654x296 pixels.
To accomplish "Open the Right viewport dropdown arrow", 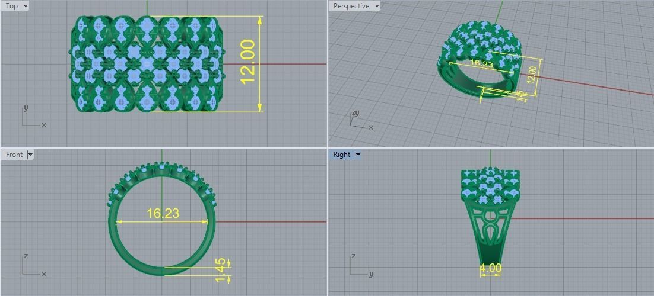I will pyautogui.click(x=357, y=155).
